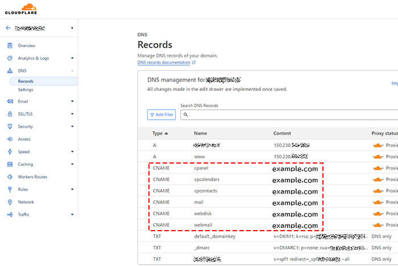Select the cpcalendars record name
The image size is (398, 267).
tap(206, 180)
